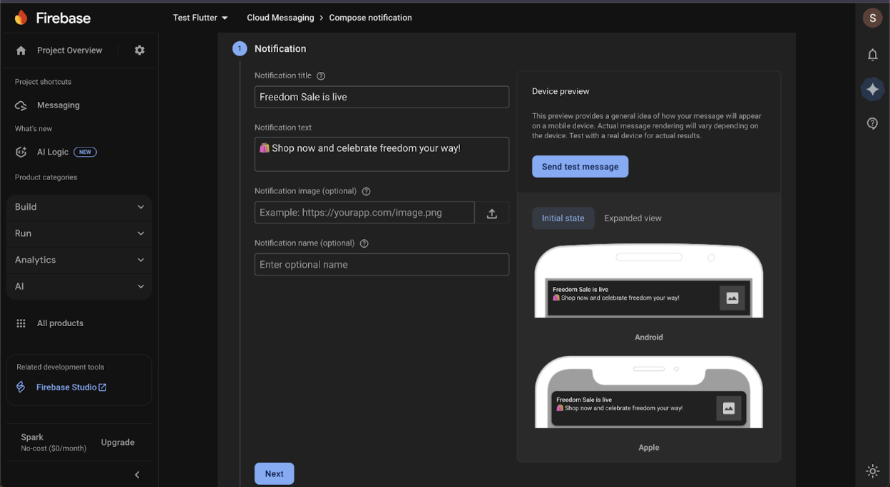The image size is (890, 487).
Task: Click the All products grid icon
Action: (21, 323)
